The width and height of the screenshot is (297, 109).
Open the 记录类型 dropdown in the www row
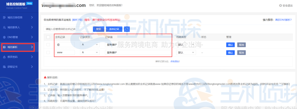pos(90,53)
